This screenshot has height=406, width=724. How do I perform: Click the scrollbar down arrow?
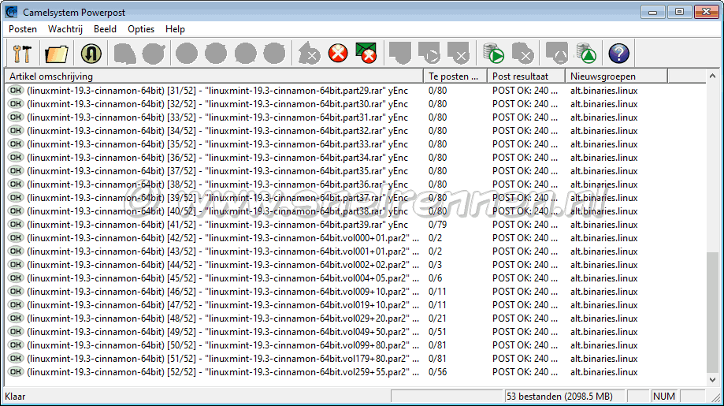pyautogui.click(x=712, y=380)
